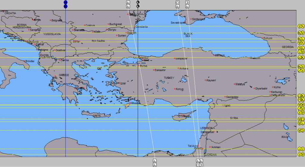The image size is (305, 167).
Task: Click the Belgrade city marker
Action: 50,20
